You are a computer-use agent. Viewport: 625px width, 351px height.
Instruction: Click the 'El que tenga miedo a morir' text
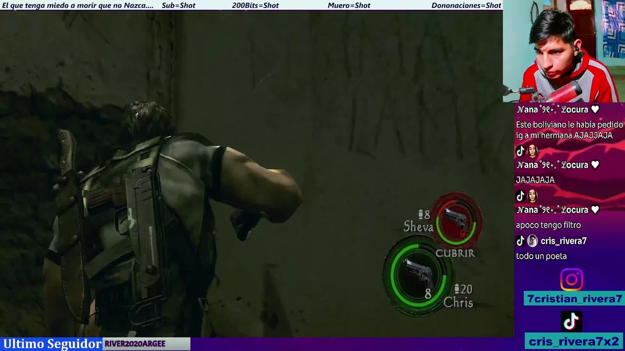click(78, 5)
